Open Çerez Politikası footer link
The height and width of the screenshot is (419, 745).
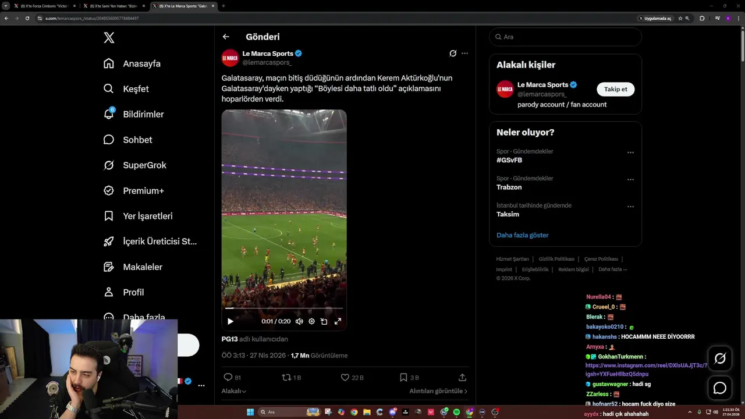tap(601, 259)
